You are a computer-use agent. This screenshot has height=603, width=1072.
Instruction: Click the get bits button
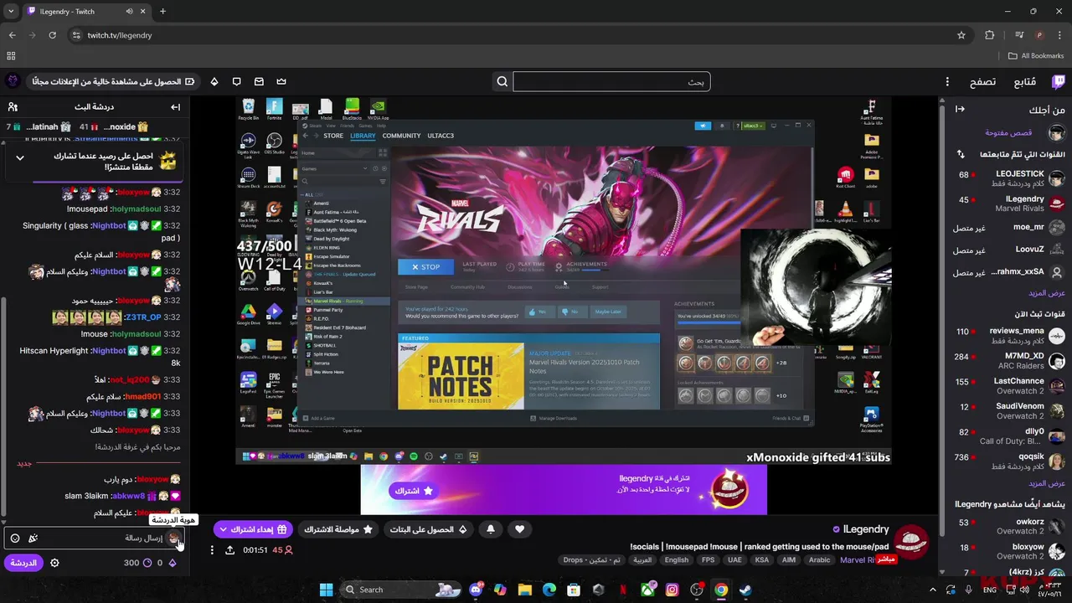pos(427,529)
